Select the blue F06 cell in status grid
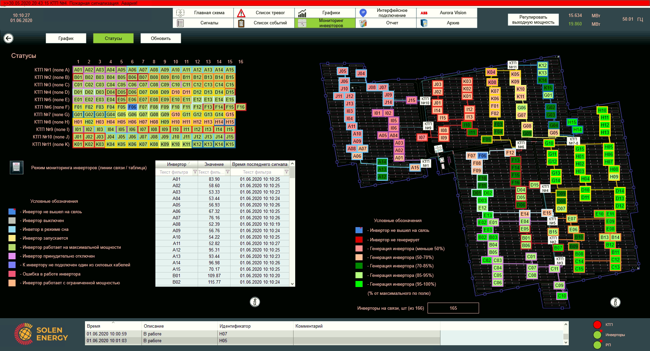 click(132, 107)
